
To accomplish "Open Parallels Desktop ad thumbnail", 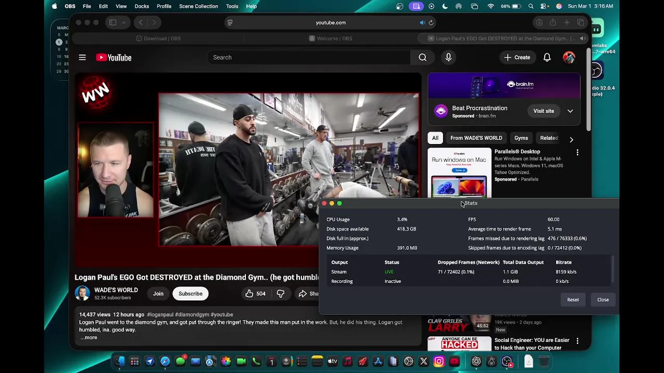I will (459, 173).
